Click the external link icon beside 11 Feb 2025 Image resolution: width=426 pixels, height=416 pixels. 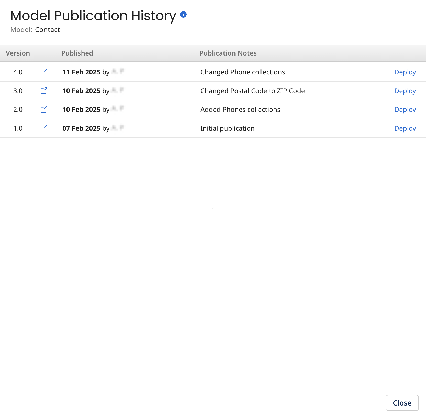(x=44, y=72)
